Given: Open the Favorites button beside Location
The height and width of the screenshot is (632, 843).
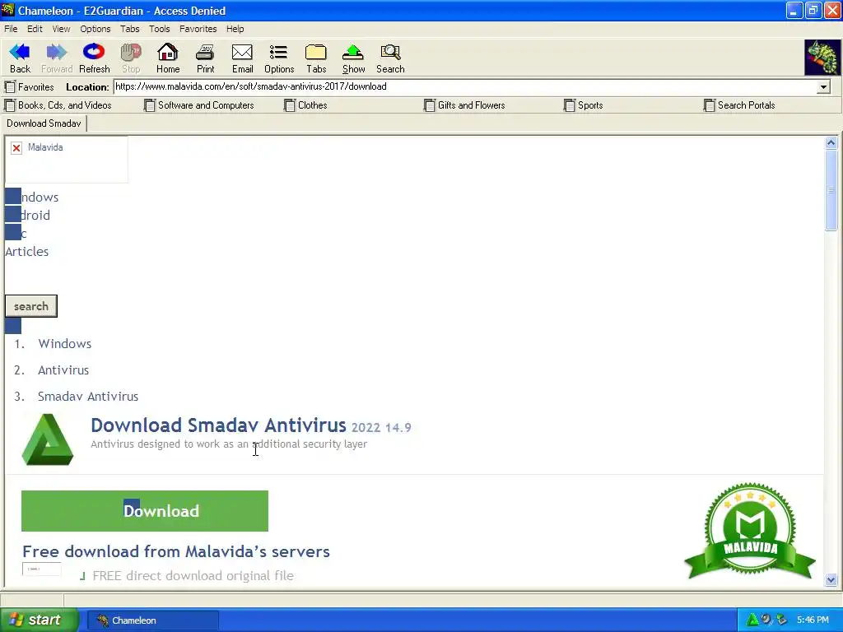Looking at the screenshot, I should [30, 86].
